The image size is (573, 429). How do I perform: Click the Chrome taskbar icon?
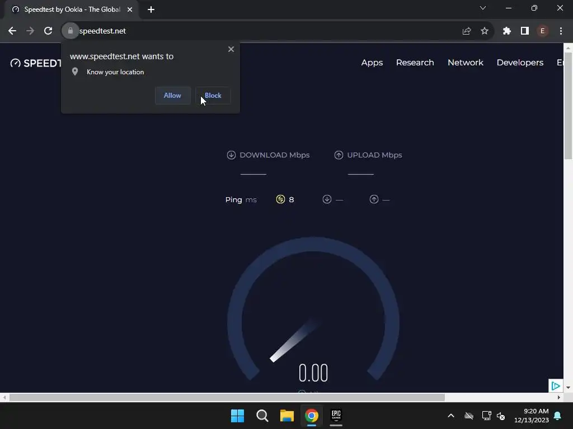[312, 416]
